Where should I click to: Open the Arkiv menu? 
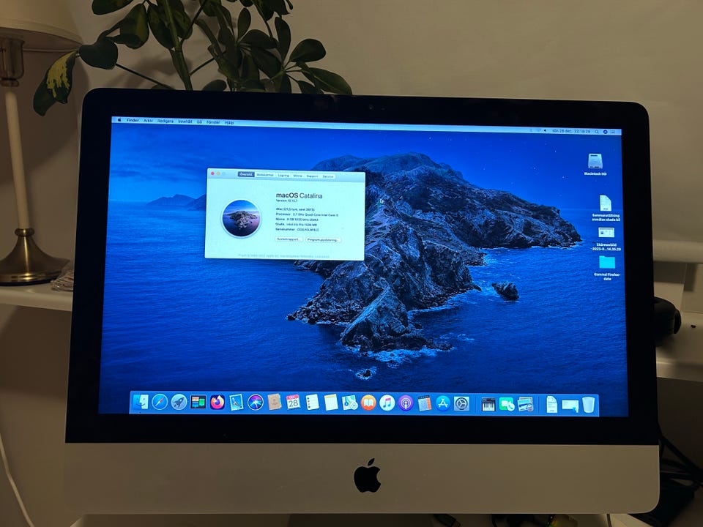149,121
